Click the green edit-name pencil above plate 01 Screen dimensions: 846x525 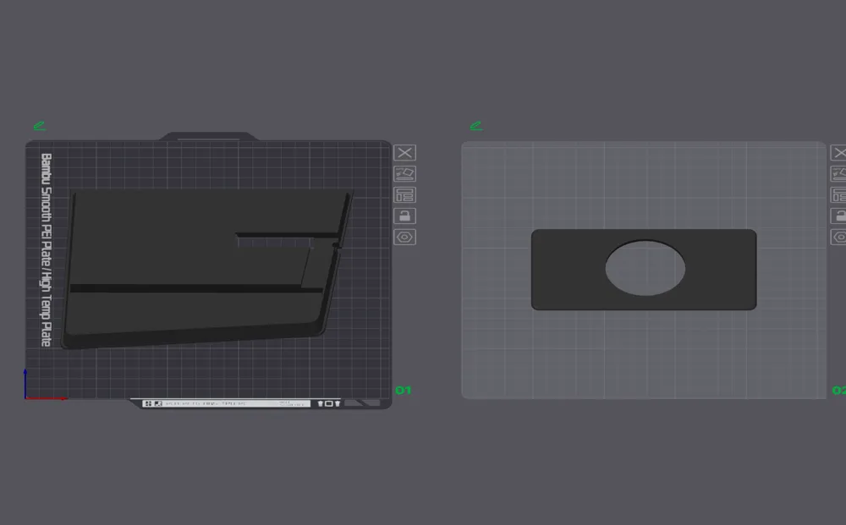(40, 126)
